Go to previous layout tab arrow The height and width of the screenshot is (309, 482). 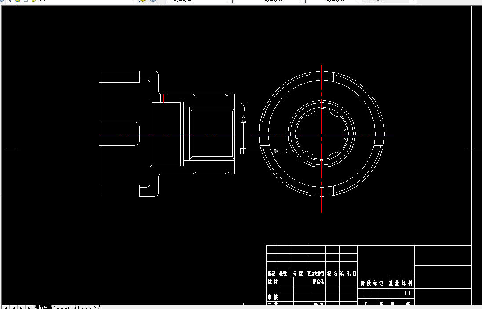(x=13, y=307)
